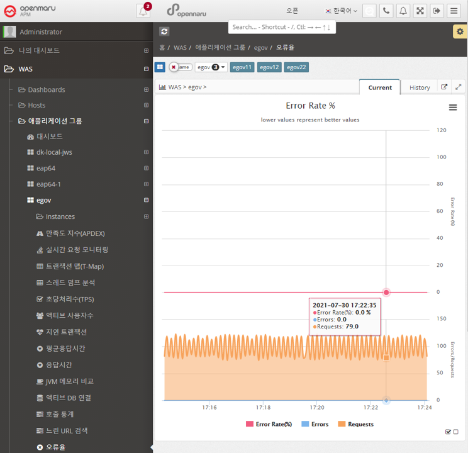The width and height of the screenshot is (468, 453).
Task: Switch to the History tab
Action: 419,87
